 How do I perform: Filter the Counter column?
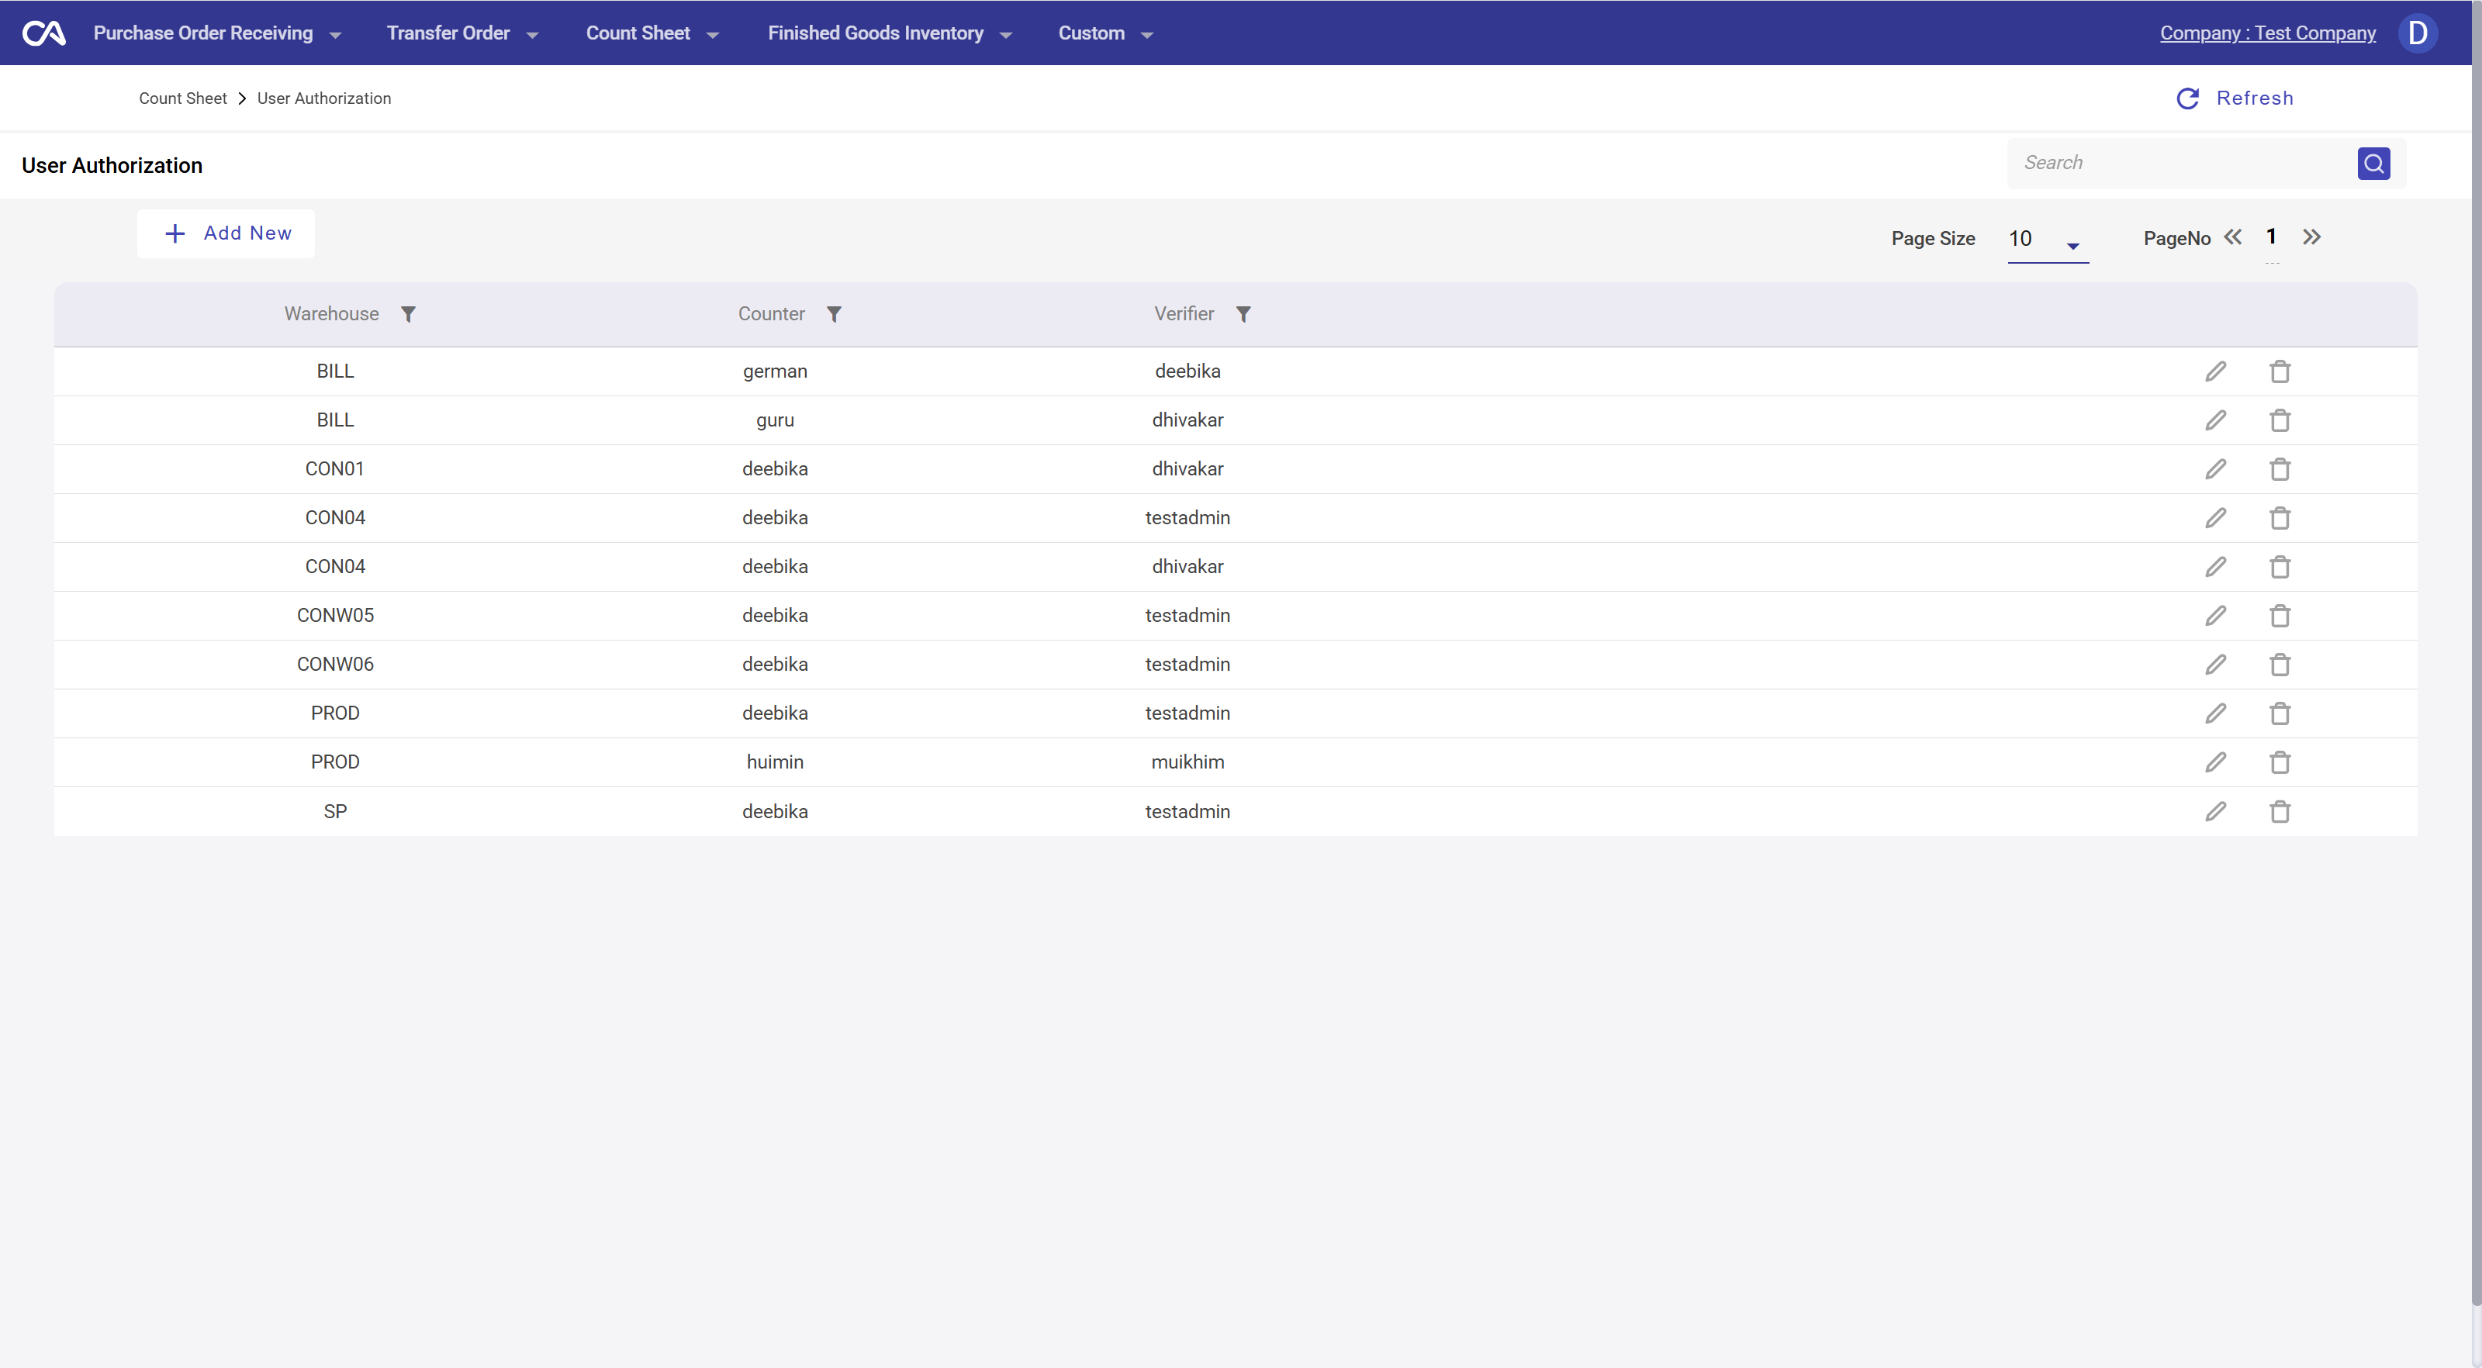click(x=835, y=315)
